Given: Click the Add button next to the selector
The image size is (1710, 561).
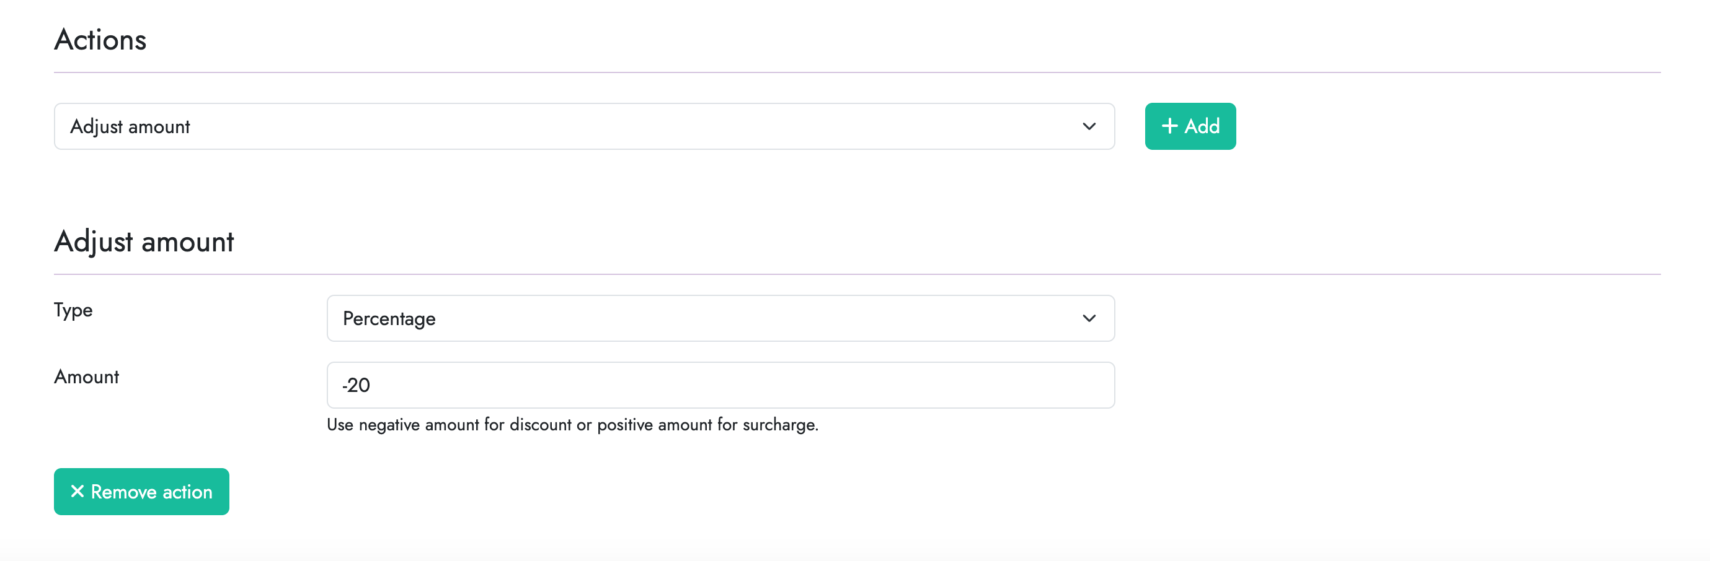Looking at the screenshot, I should [x=1190, y=126].
